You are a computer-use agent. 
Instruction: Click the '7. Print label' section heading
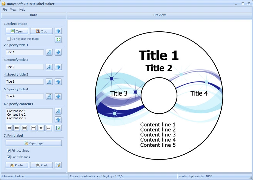[13, 136]
